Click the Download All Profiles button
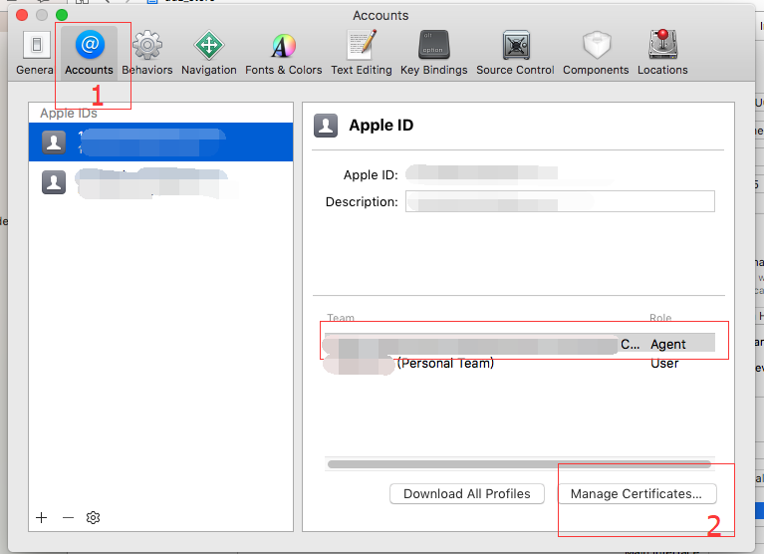 [x=467, y=493]
